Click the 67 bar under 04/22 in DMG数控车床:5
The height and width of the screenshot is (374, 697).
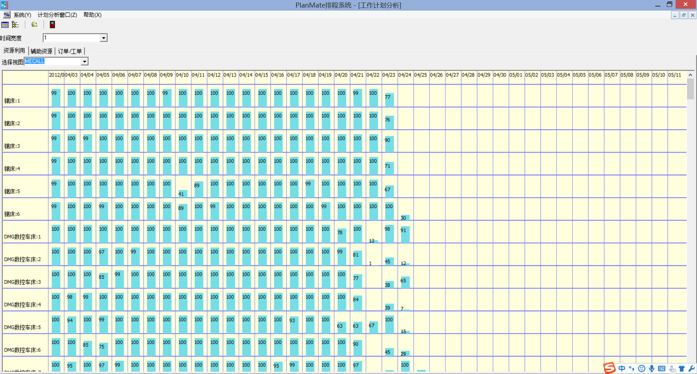[373, 327]
